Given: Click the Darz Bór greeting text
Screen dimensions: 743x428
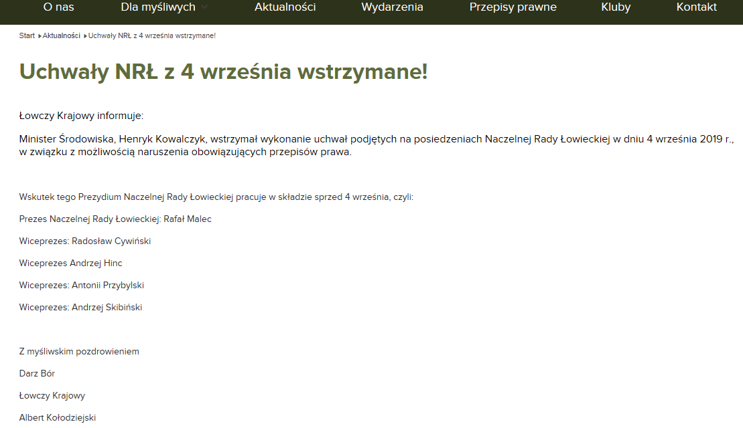Looking at the screenshot, I should click(x=37, y=373).
